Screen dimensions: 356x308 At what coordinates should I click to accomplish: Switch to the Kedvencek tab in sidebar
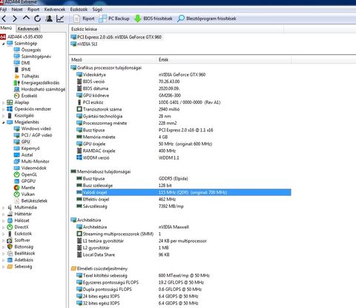[x=28, y=29]
